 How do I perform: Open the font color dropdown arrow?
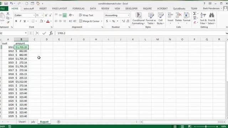tap(51, 21)
